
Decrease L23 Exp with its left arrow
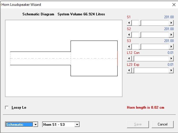pyautogui.click(x=129, y=70)
